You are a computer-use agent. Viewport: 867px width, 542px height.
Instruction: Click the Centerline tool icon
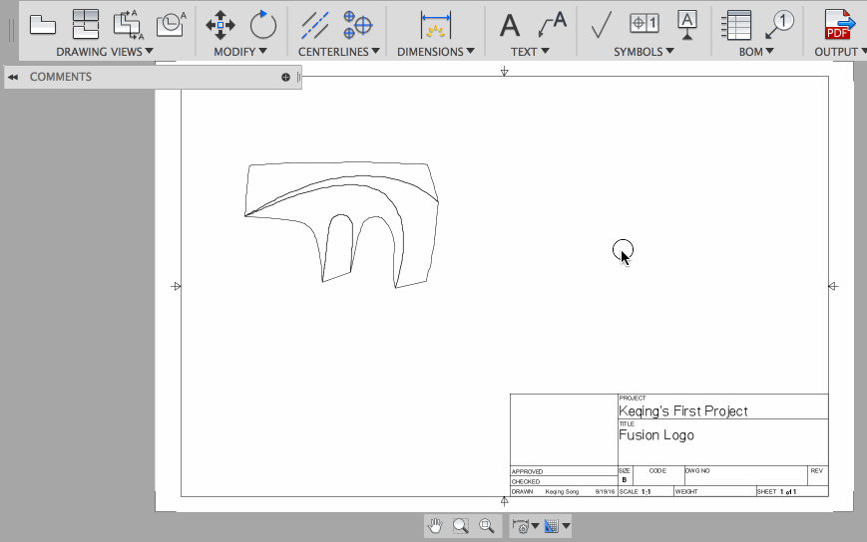pos(315,24)
